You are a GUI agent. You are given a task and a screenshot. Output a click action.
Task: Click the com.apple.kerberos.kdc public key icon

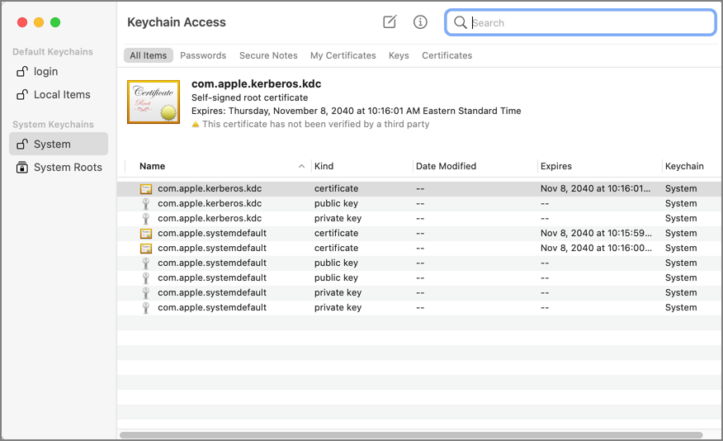pyautogui.click(x=146, y=203)
